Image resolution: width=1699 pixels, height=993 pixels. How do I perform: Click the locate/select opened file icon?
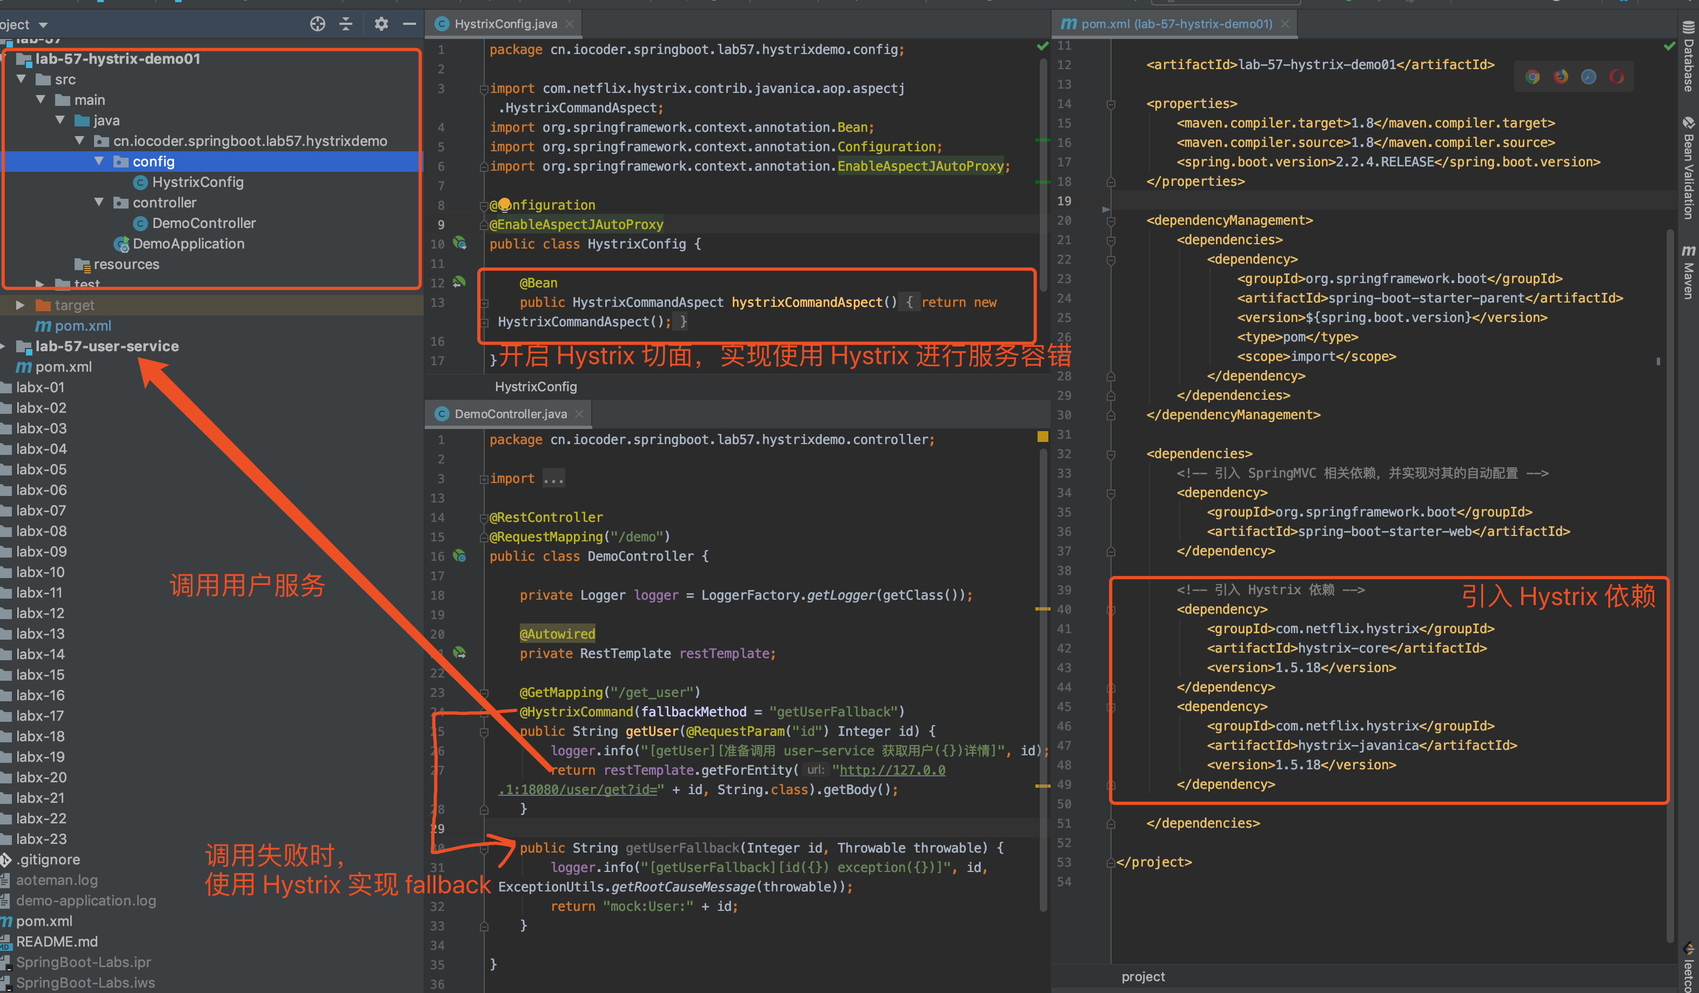318,24
